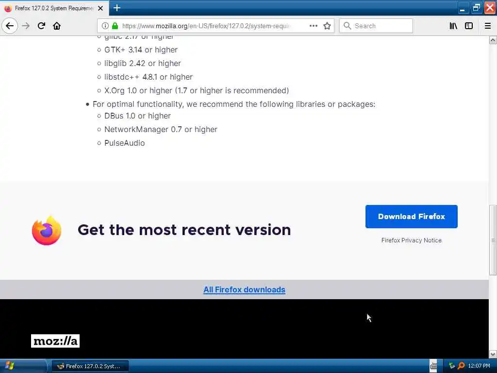
Task: Open the Library icon in toolbar
Action: click(x=453, y=26)
